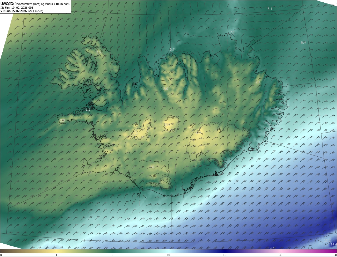
Task: Click the colour scale tick label 50
Action: (335, 255)
